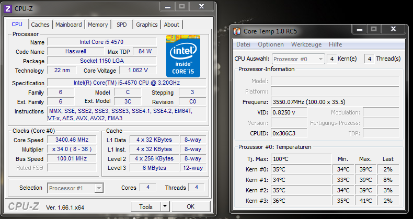Click the CPU-Z Cores value '4'
This screenshot has width=413, height=219.
click(148, 188)
